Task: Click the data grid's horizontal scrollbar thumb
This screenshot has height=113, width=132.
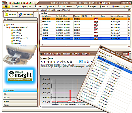Action: click(x=66, y=46)
